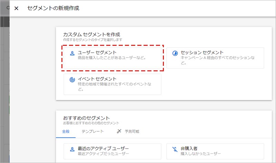This screenshot has width=276, height=163.
Task: Click the search icon behind the panel
Action: (x=8, y=7)
